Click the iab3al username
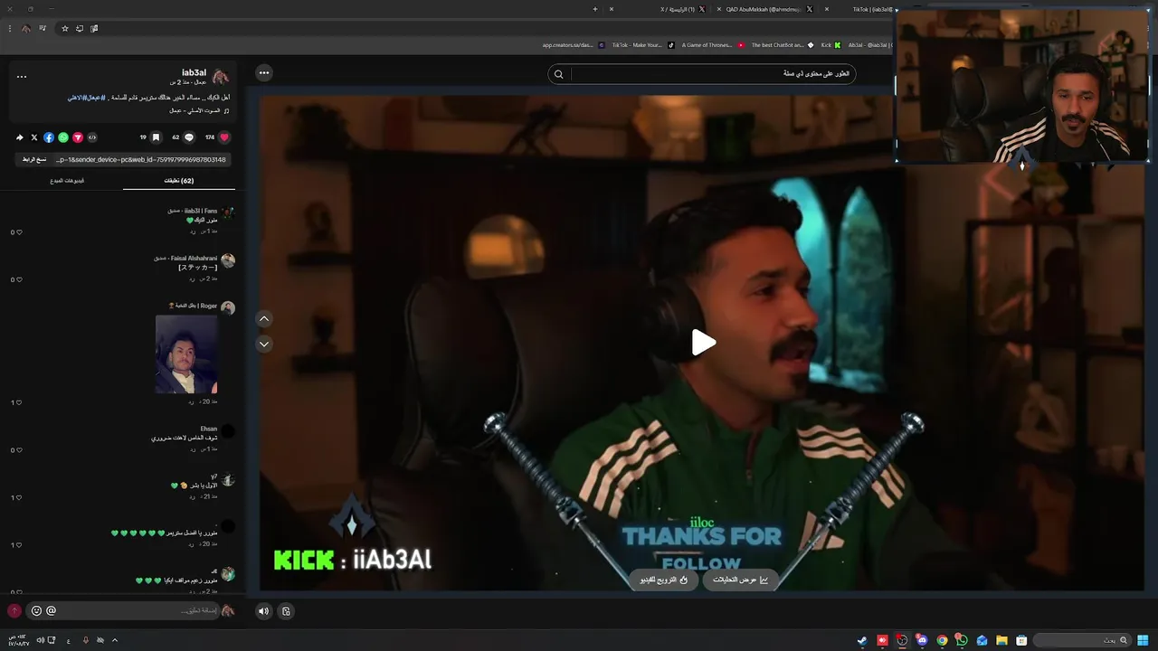 pyautogui.click(x=194, y=72)
